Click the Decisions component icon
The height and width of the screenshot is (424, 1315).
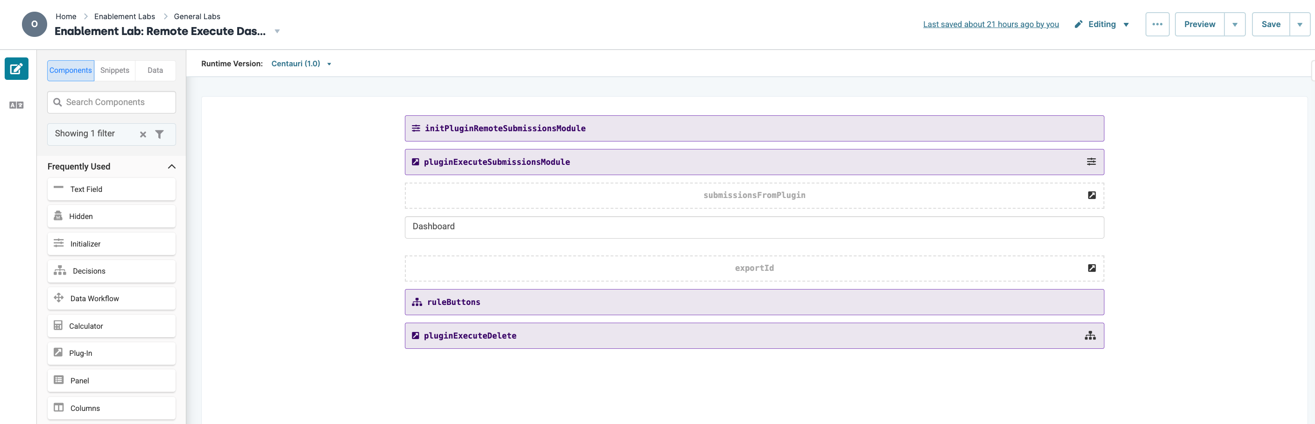[59, 271]
